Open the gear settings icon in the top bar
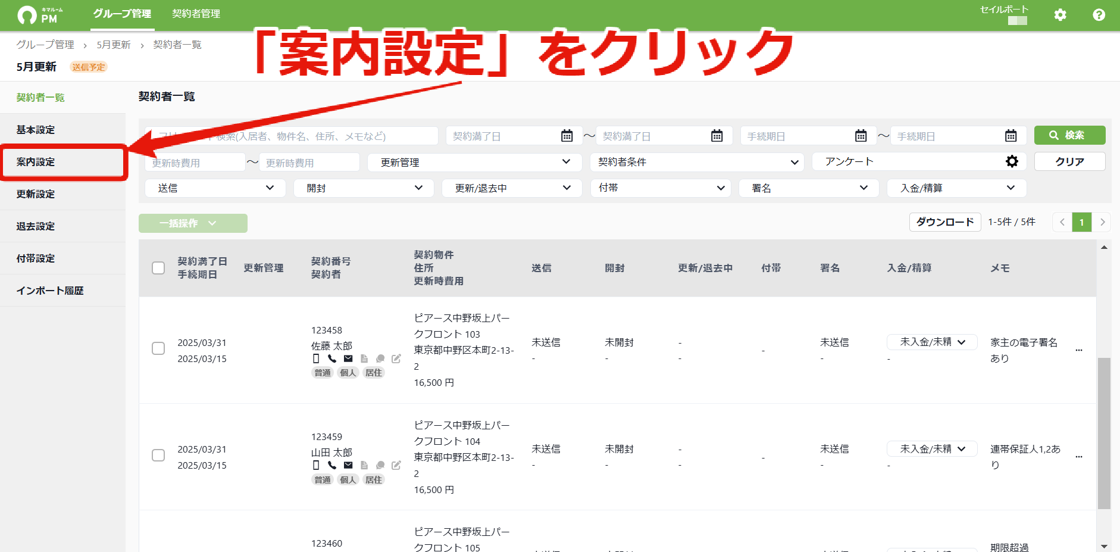Viewport: 1120px width, 552px height. point(1060,15)
